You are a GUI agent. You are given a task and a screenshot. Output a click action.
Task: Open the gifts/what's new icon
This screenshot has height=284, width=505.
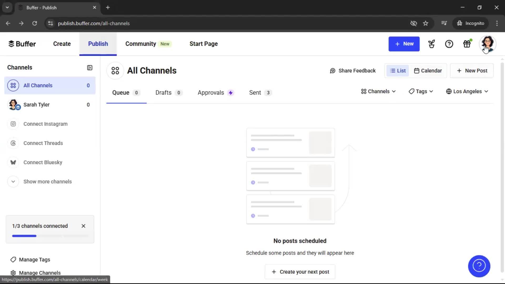click(x=467, y=44)
